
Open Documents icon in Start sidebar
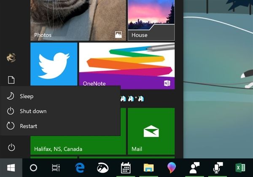[11, 80]
